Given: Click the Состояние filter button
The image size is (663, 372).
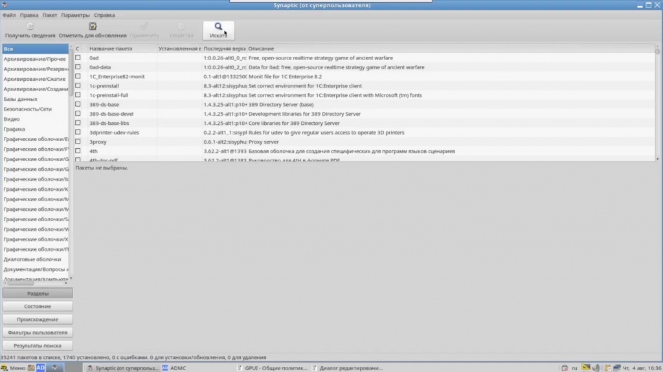Looking at the screenshot, I should pyautogui.click(x=38, y=306).
